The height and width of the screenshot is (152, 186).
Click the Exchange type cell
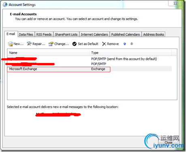pyautogui.click(x=98, y=69)
